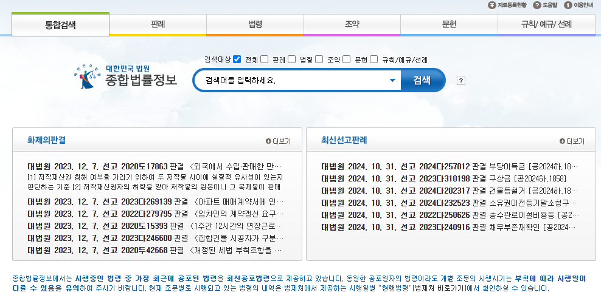The image size is (601, 298).
Task: Check the 조약 search target checkbox
Action: point(319,59)
